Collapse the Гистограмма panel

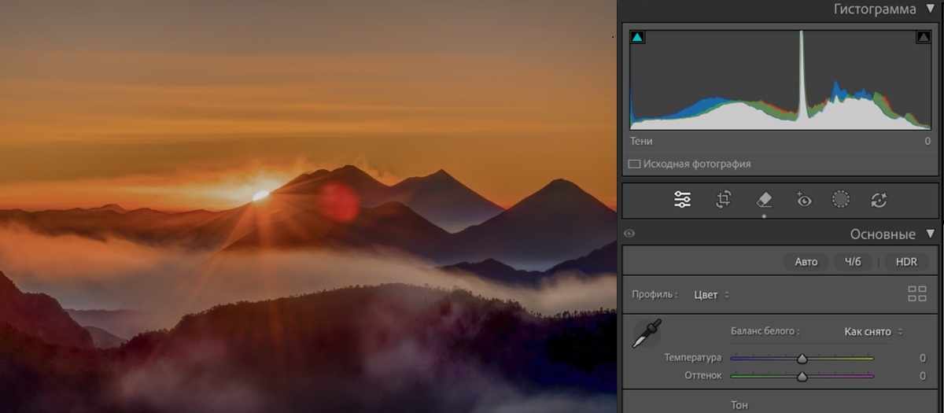[931, 9]
